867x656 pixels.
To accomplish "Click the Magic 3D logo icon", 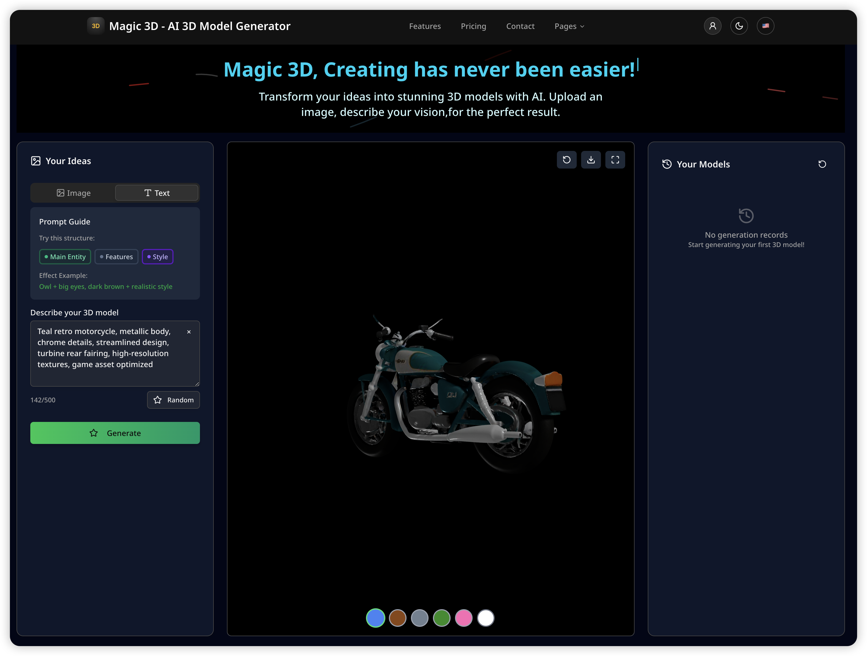I will (x=96, y=26).
